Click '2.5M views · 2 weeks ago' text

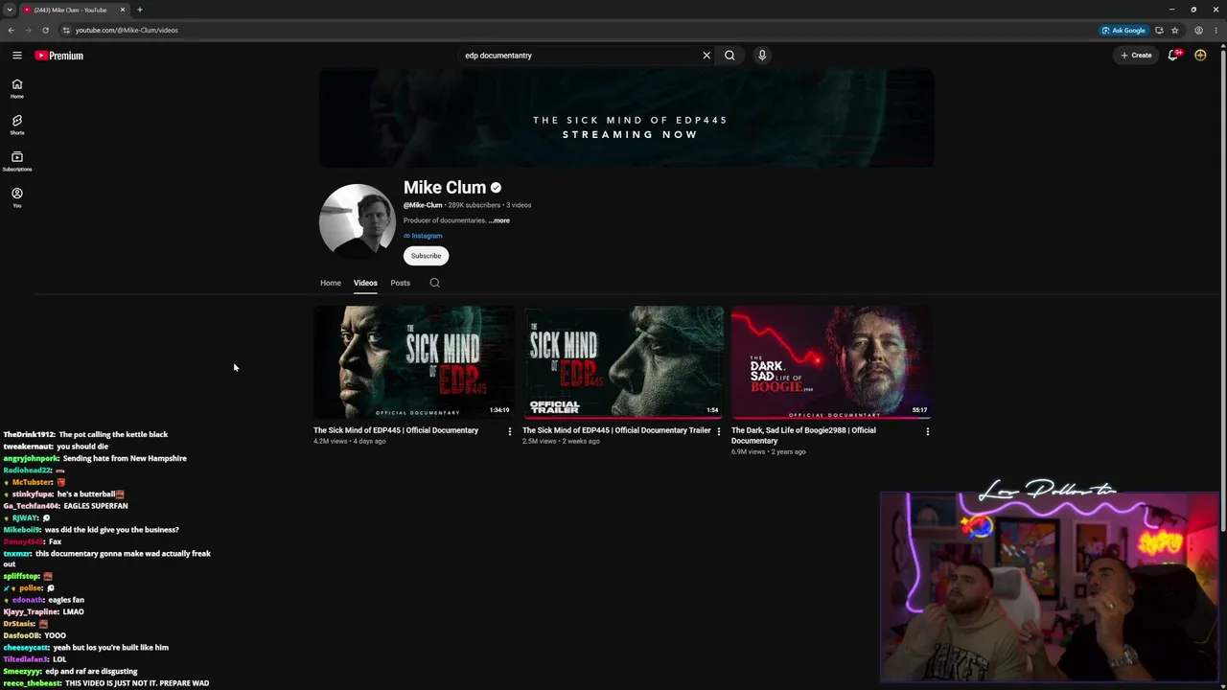coord(559,441)
